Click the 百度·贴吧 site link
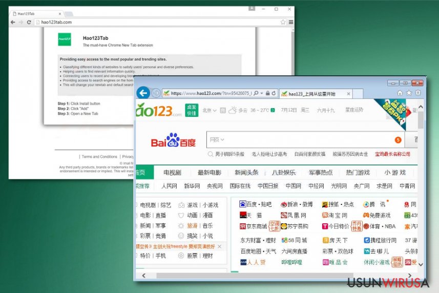 256,204
